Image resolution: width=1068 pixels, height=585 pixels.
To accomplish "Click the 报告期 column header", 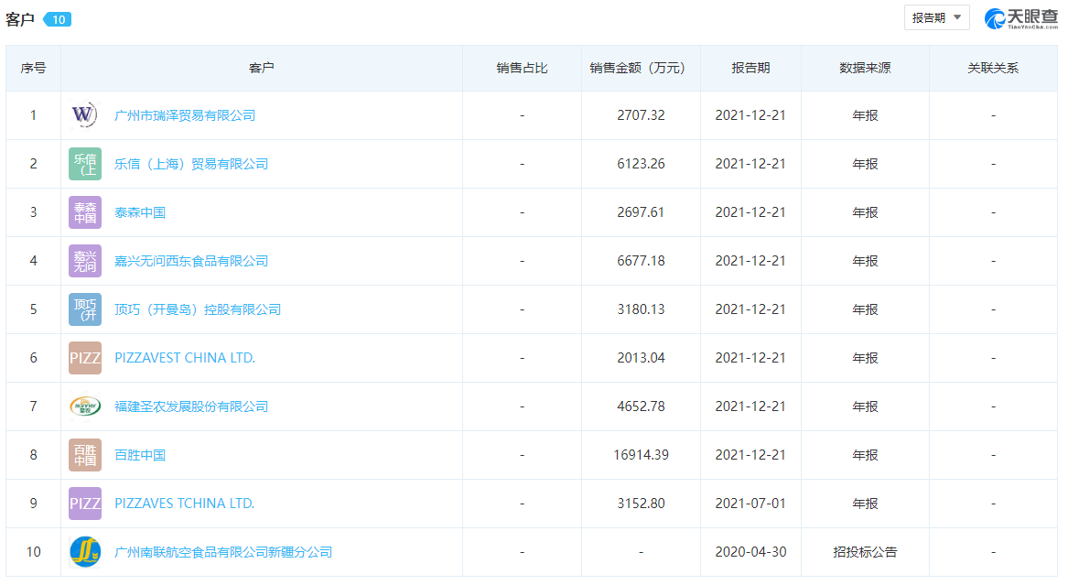I will (x=750, y=68).
